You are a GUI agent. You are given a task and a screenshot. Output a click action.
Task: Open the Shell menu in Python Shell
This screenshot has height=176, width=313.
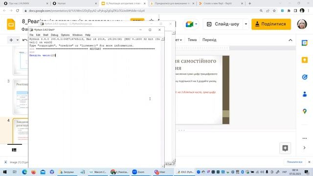[x=45, y=35]
